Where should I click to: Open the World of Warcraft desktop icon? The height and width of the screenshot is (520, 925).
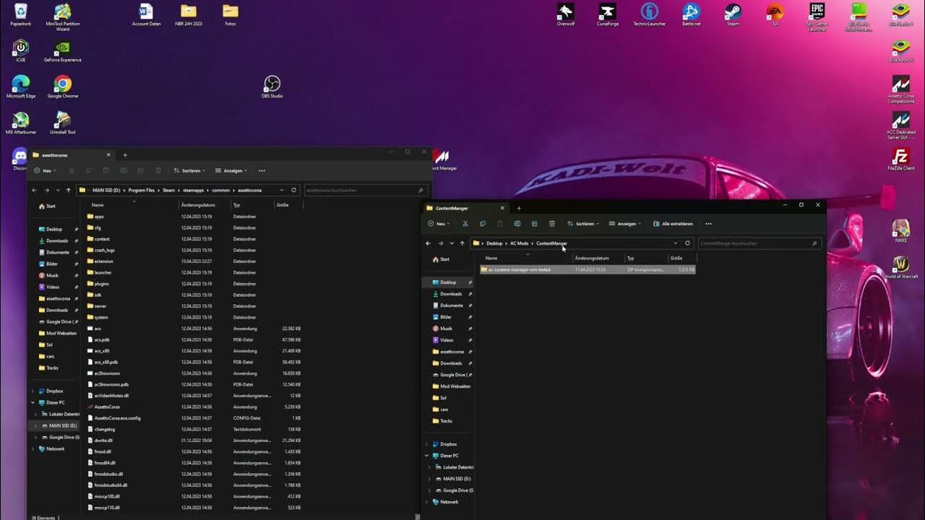pos(900,267)
